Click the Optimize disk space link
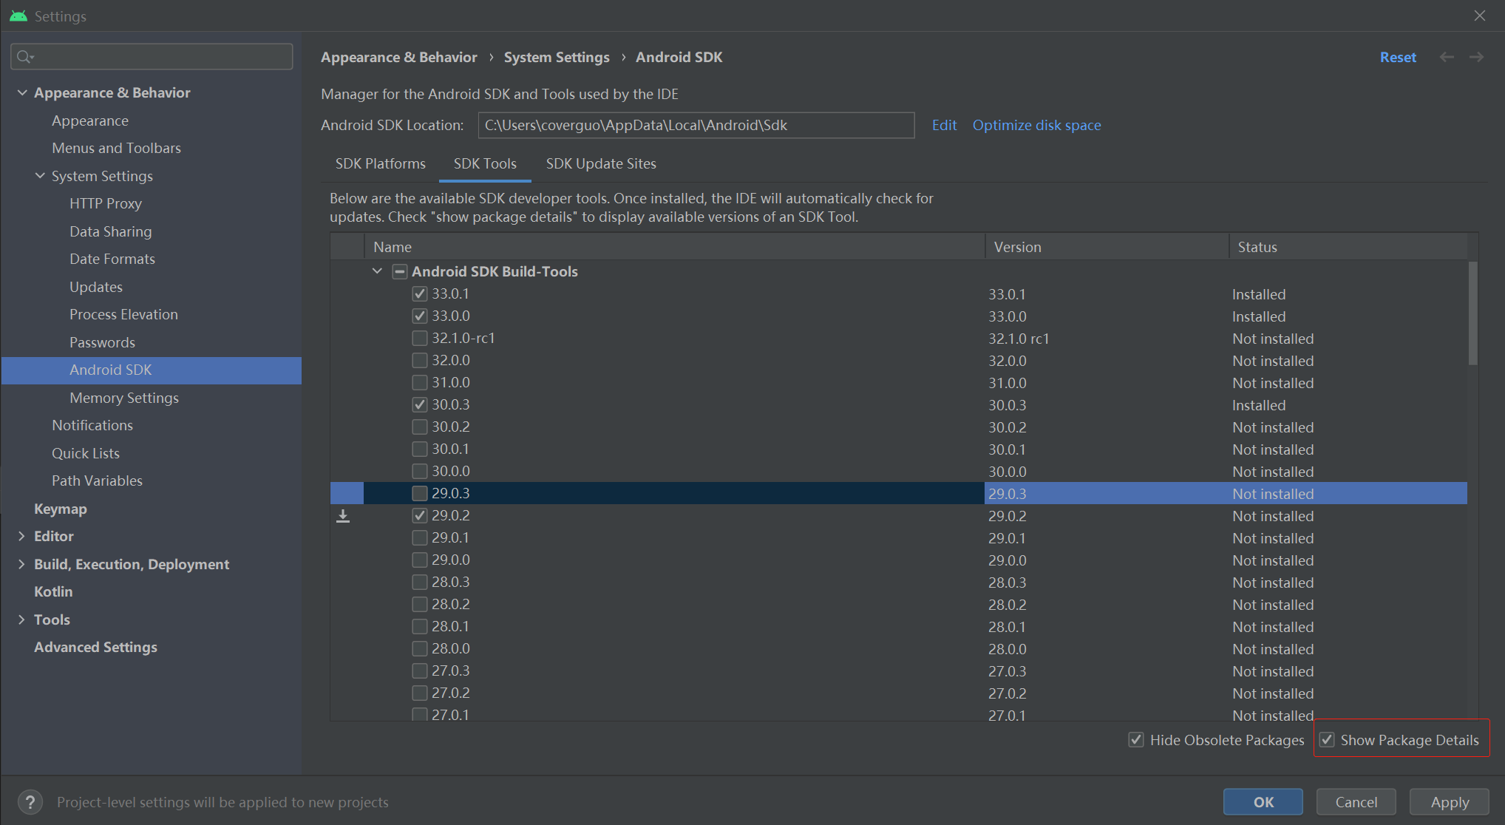 pyautogui.click(x=1036, y=125)
